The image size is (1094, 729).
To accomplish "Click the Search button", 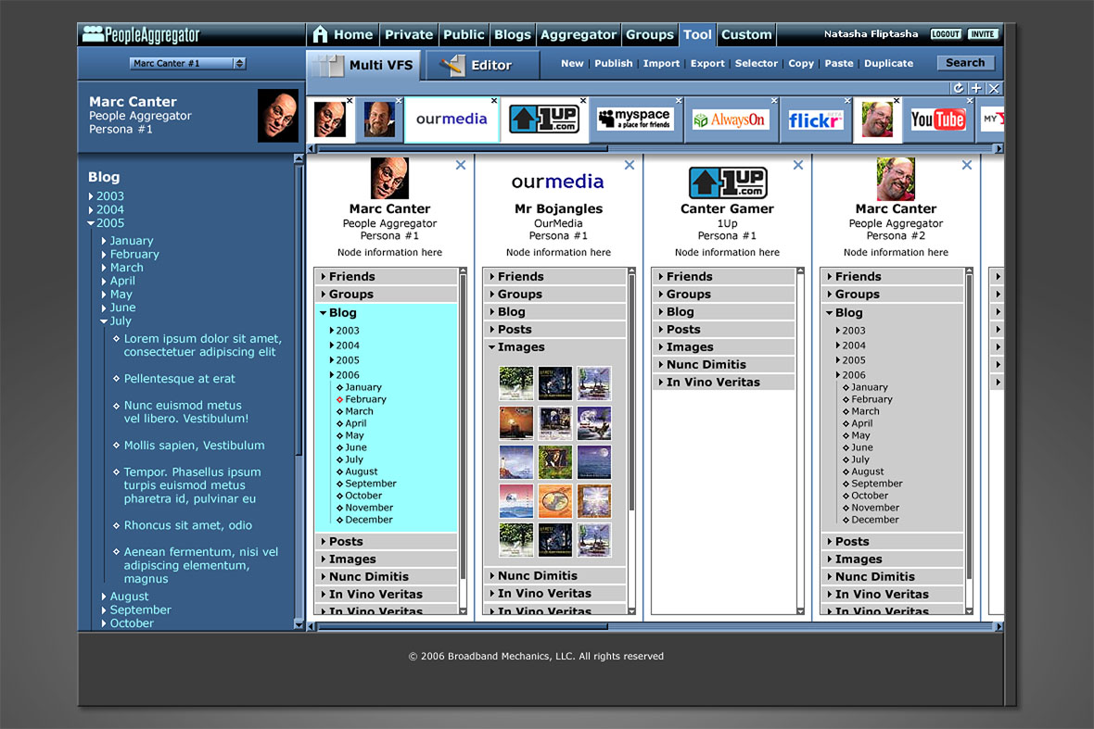I will [965, 63].
